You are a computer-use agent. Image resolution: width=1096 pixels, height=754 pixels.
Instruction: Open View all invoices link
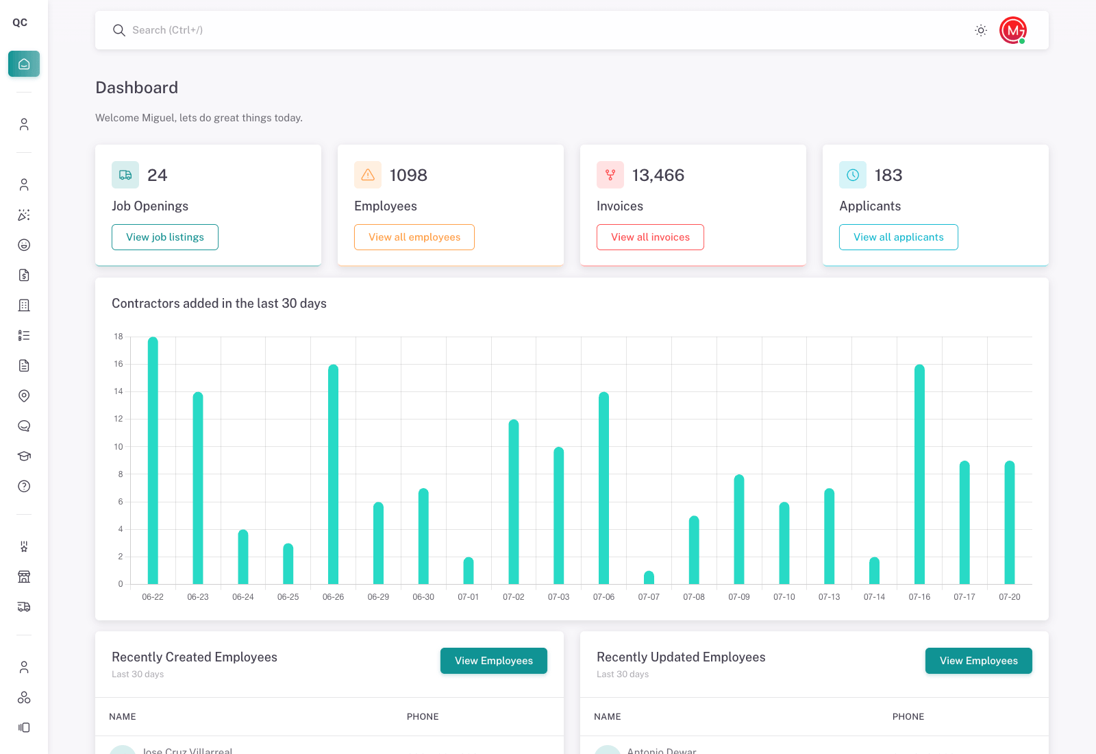[x=650, y=237]
